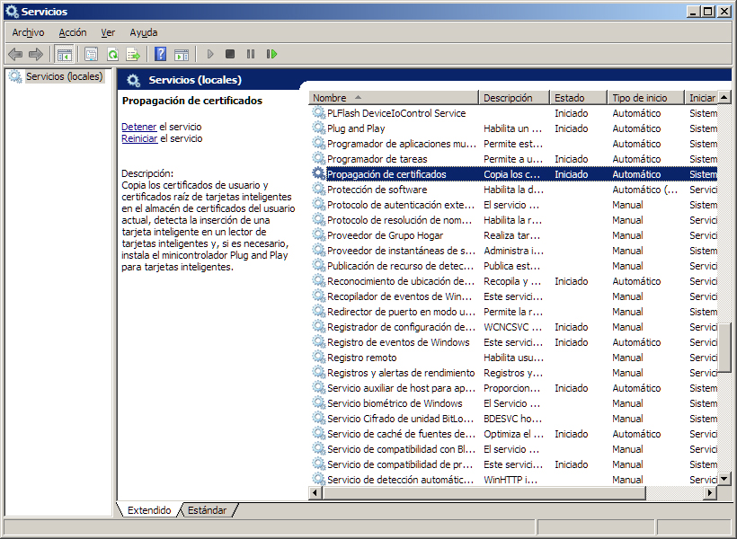Click the Show/Hide console tree icon
The height and width of the screenshot is (539, 737).
65,55
